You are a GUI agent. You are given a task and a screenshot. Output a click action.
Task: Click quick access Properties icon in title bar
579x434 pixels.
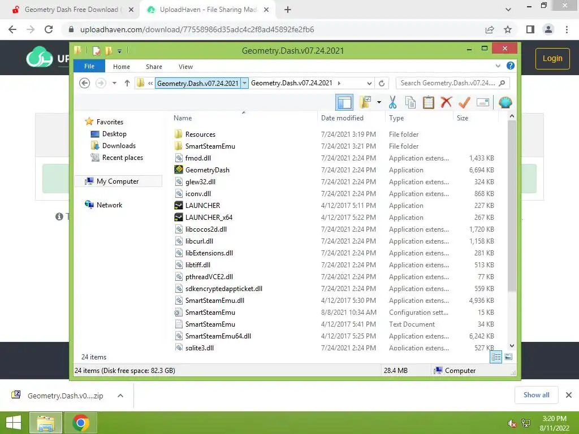(x=96, y=50)
